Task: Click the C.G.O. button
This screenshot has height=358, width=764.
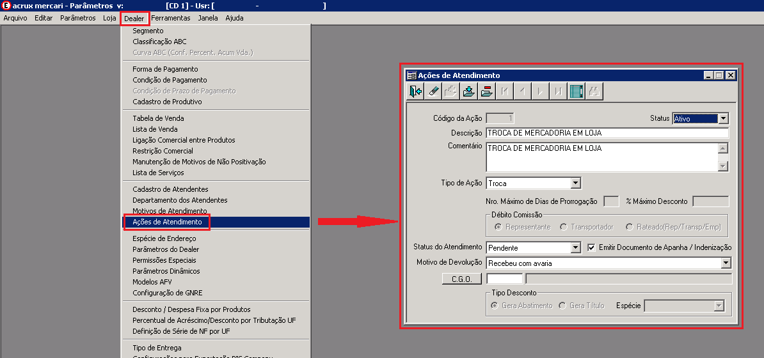Action: [x=462, y=279]
